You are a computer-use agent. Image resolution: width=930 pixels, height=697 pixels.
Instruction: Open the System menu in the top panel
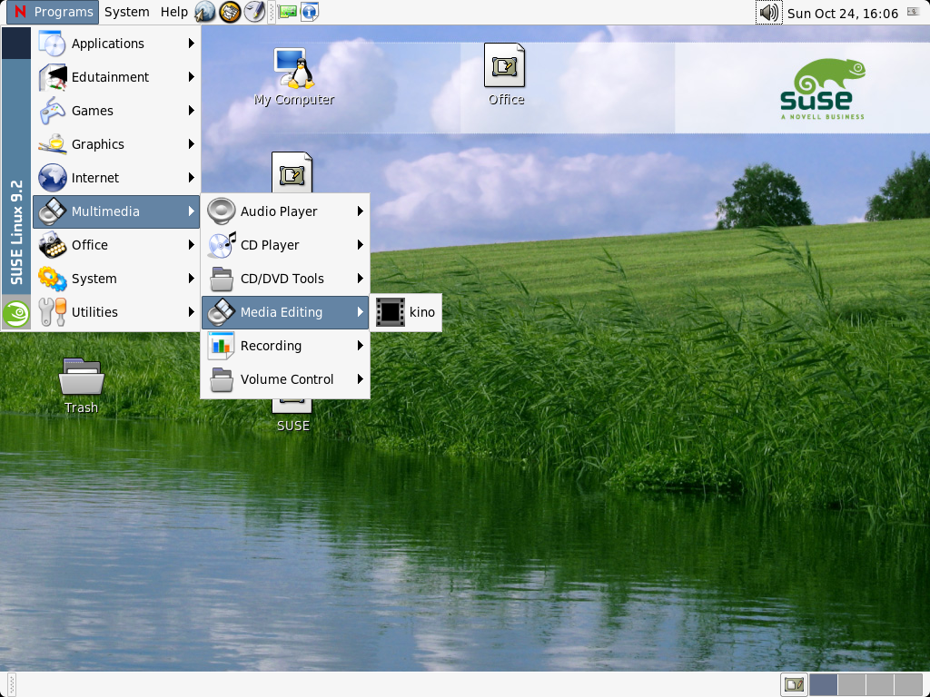pos(127,12)
